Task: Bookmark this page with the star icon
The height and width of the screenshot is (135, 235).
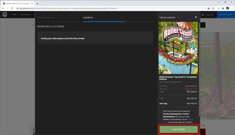Action: pos(213,8)
